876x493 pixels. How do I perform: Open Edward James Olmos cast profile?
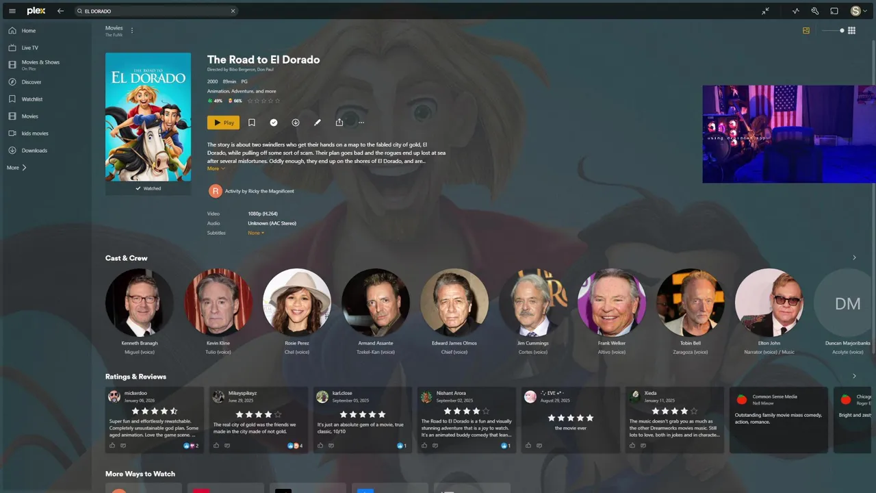coord(454,303)
